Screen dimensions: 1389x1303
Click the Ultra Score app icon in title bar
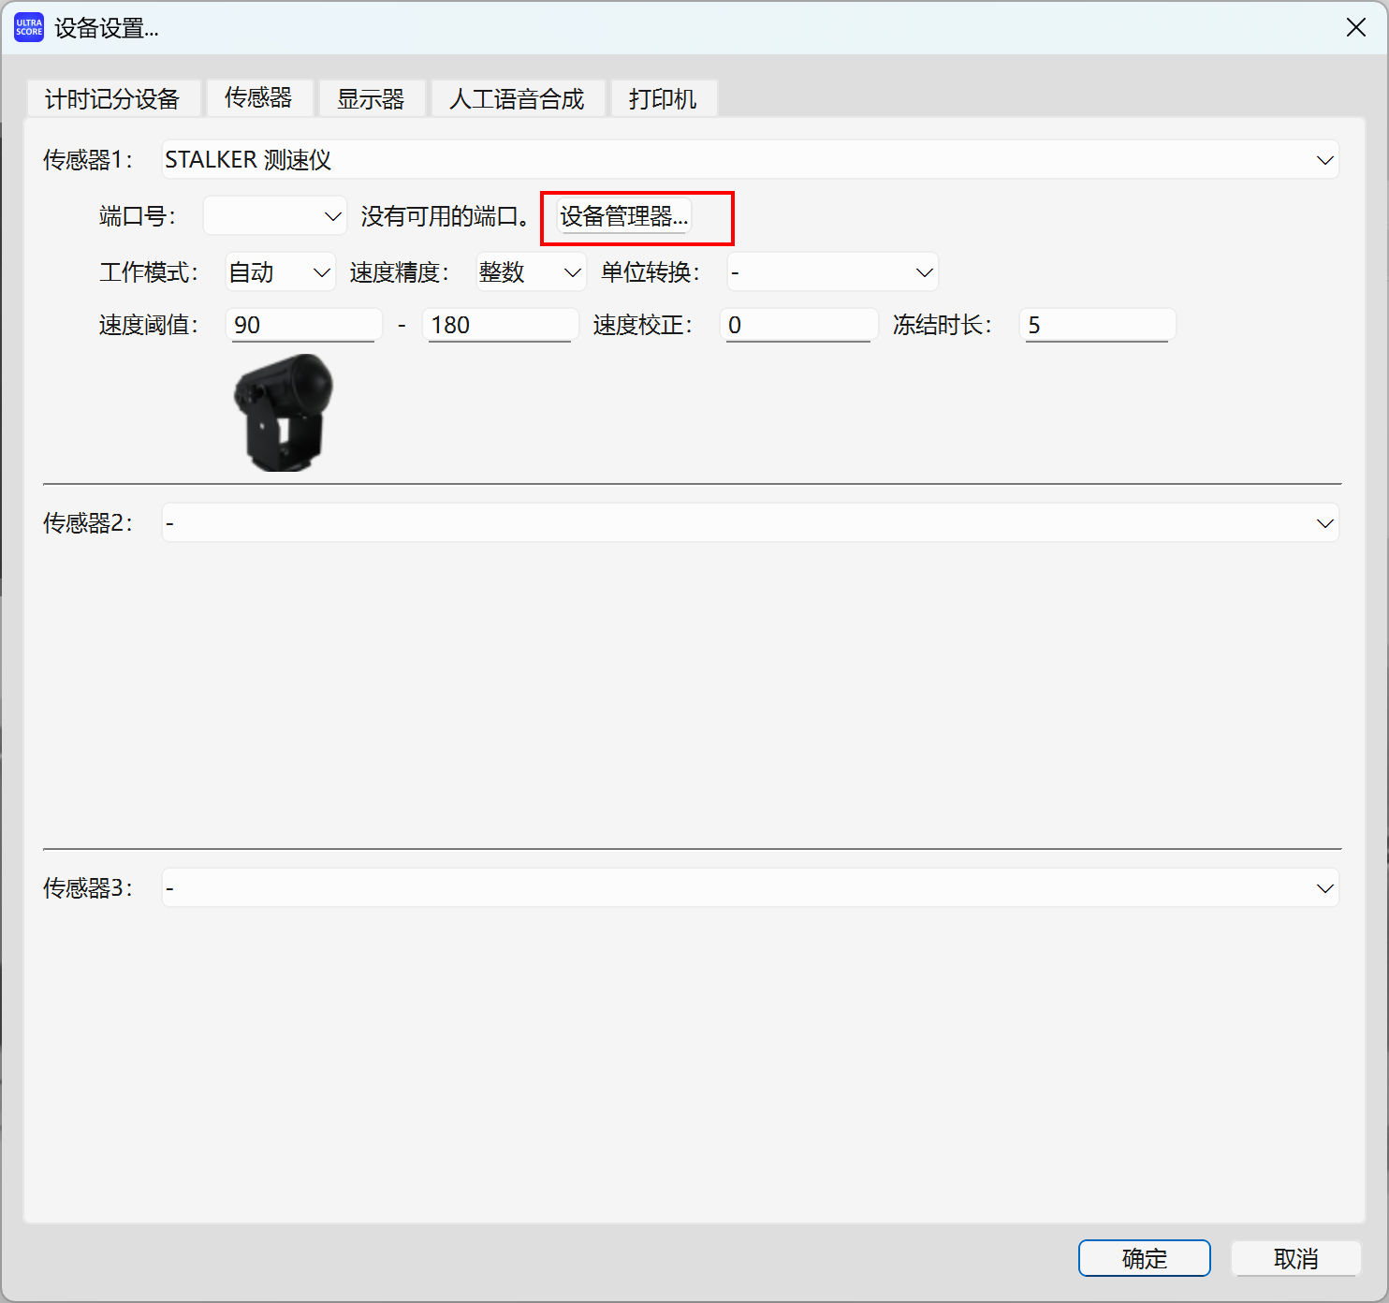[29, 28]
